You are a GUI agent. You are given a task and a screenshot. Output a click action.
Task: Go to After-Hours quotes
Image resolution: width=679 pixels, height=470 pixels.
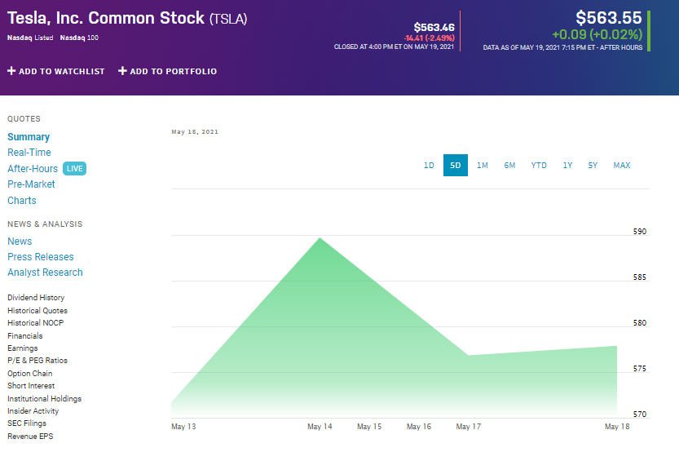pyautogui.click(x=33, y=169)
